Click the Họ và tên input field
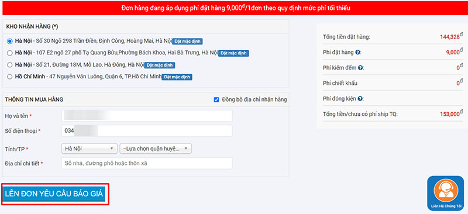This screenshot has width=468, height=214. pos(147,116)
